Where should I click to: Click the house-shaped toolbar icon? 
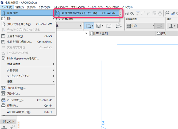pyautogui.click(x=160, y=14)
